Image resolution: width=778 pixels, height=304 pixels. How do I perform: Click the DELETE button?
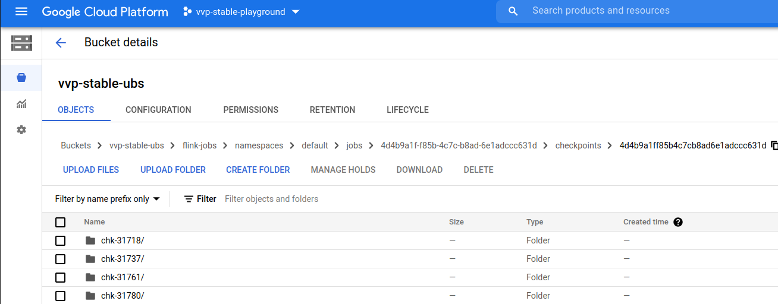pyautogui.click(x=479, y=170)
